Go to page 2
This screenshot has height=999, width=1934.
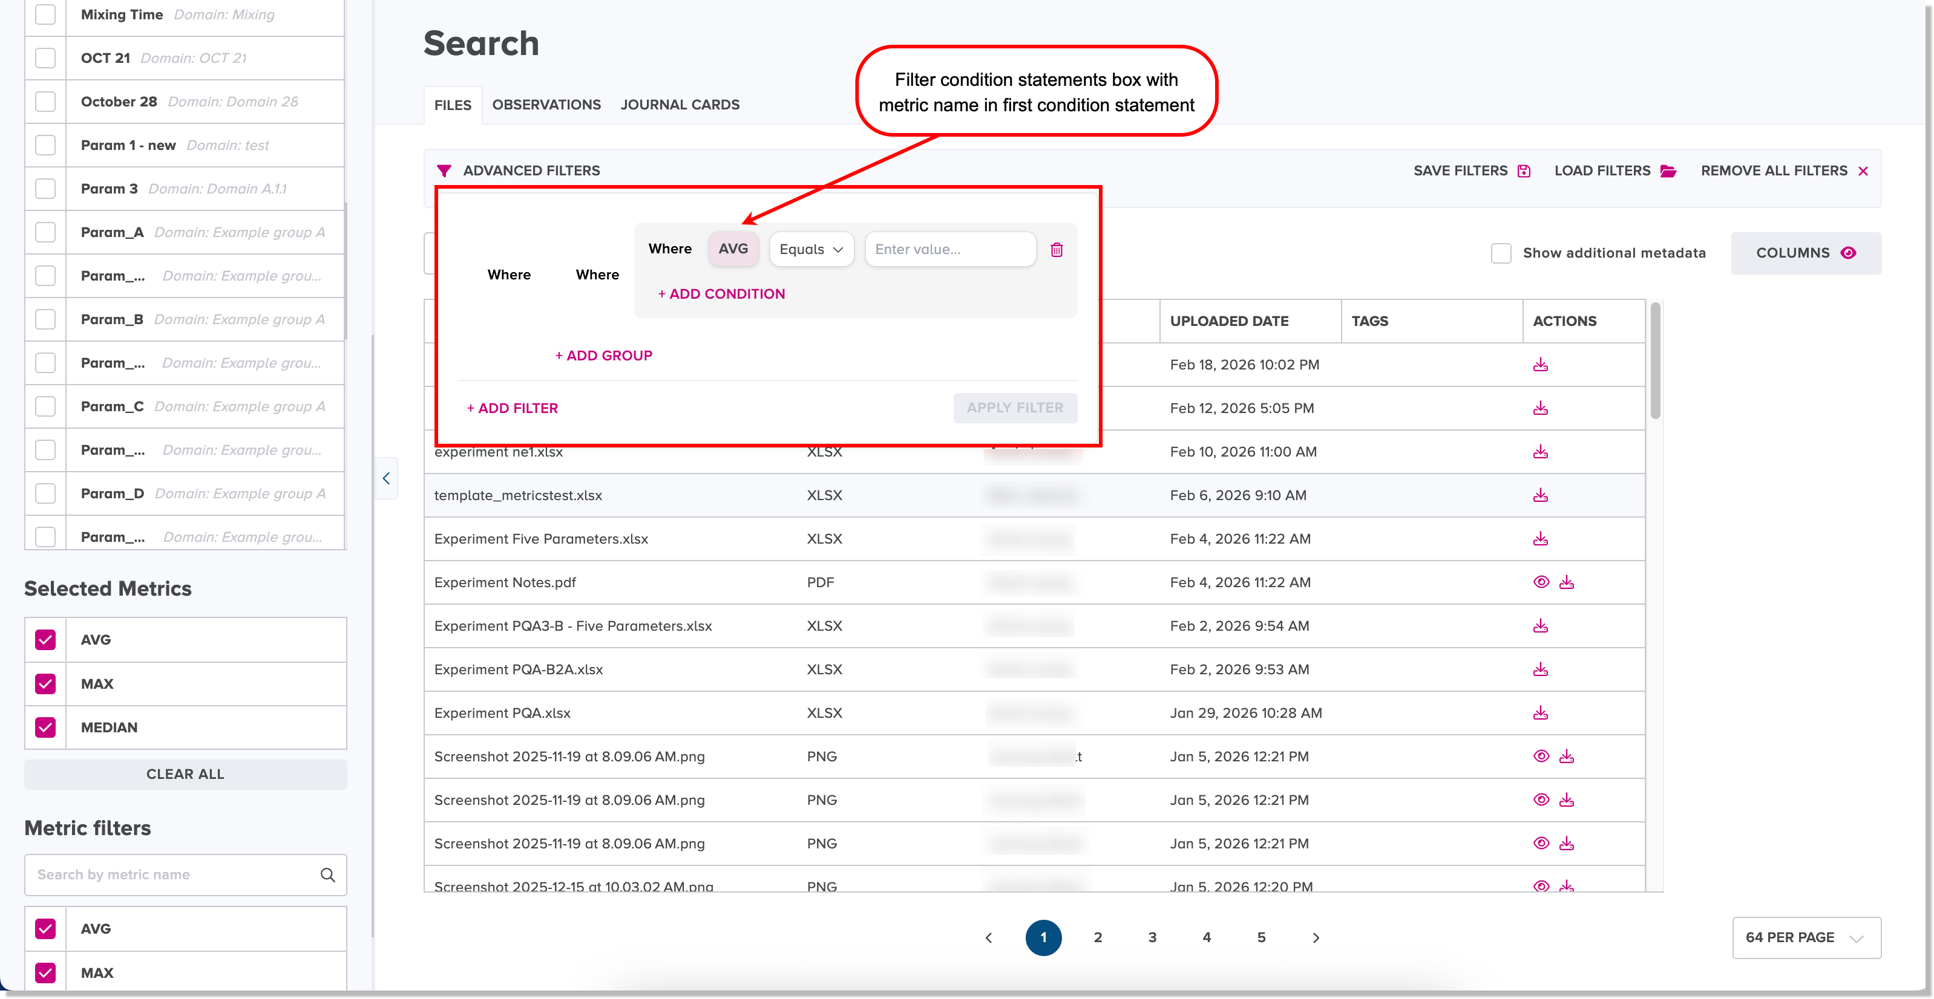1098,937
